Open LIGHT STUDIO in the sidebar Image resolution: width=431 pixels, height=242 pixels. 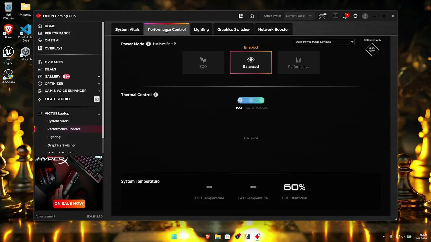(x=57, y=99)
